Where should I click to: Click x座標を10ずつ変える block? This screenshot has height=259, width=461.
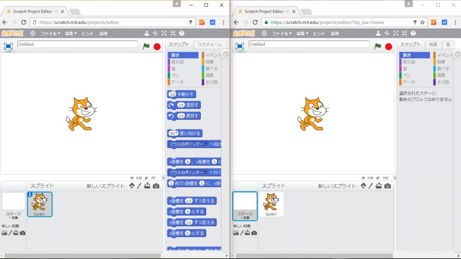point(192,201)
